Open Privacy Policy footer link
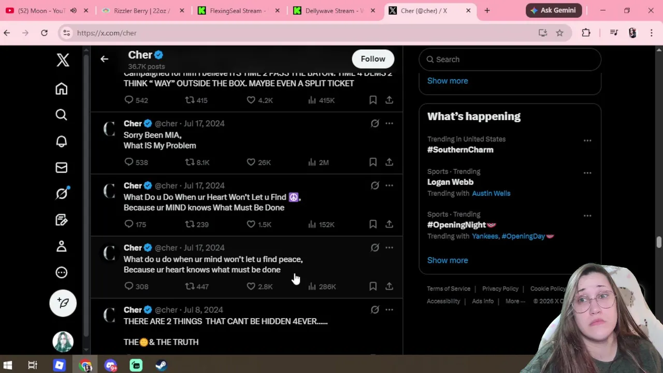Image resolution: width=663 pixels, height=373 pixels. [500, 289]
